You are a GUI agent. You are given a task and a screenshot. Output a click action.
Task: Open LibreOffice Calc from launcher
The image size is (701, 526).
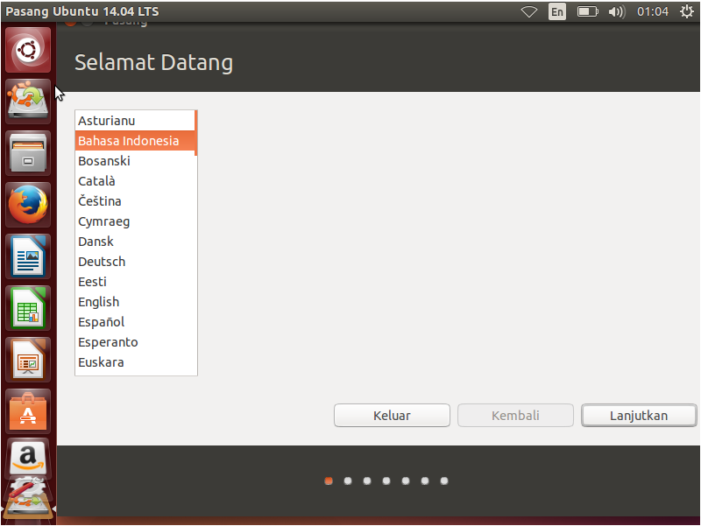pos(28,308)
